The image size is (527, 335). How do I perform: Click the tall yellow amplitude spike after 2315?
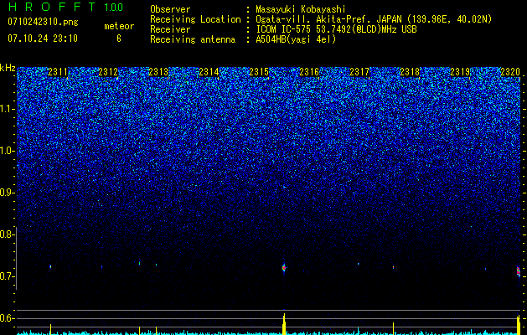click(284, 324)
